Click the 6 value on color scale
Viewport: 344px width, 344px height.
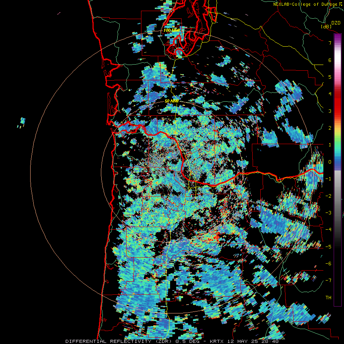(330, 60)
